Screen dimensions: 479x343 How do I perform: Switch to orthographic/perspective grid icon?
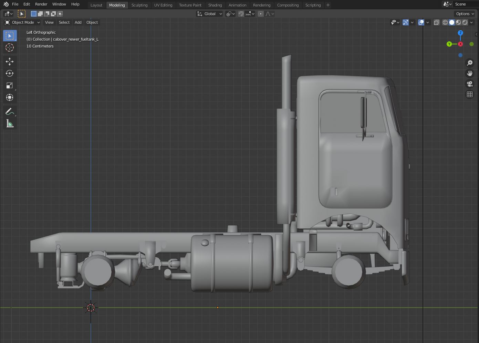469,94
